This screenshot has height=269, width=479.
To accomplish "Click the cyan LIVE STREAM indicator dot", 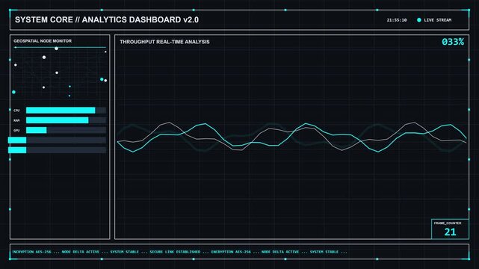I will pos(418,20).
